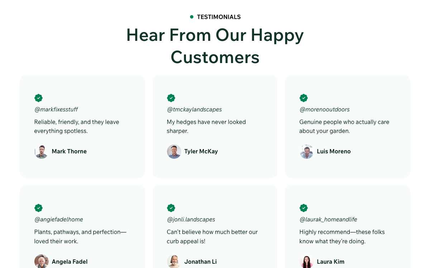Image resolution: width=430 pixels, height=268 pixels.
Task: Click the Hear From Our Happy Customers heading
Action: pyautogui.click(x=215, y=46)
